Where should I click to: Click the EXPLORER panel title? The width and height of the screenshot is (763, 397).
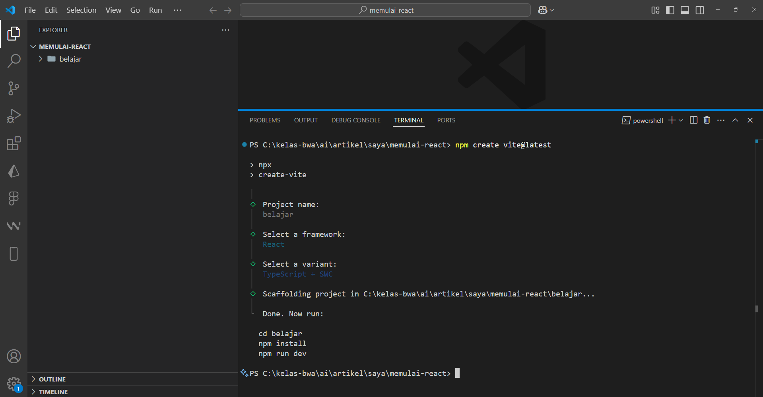point(53,30)
